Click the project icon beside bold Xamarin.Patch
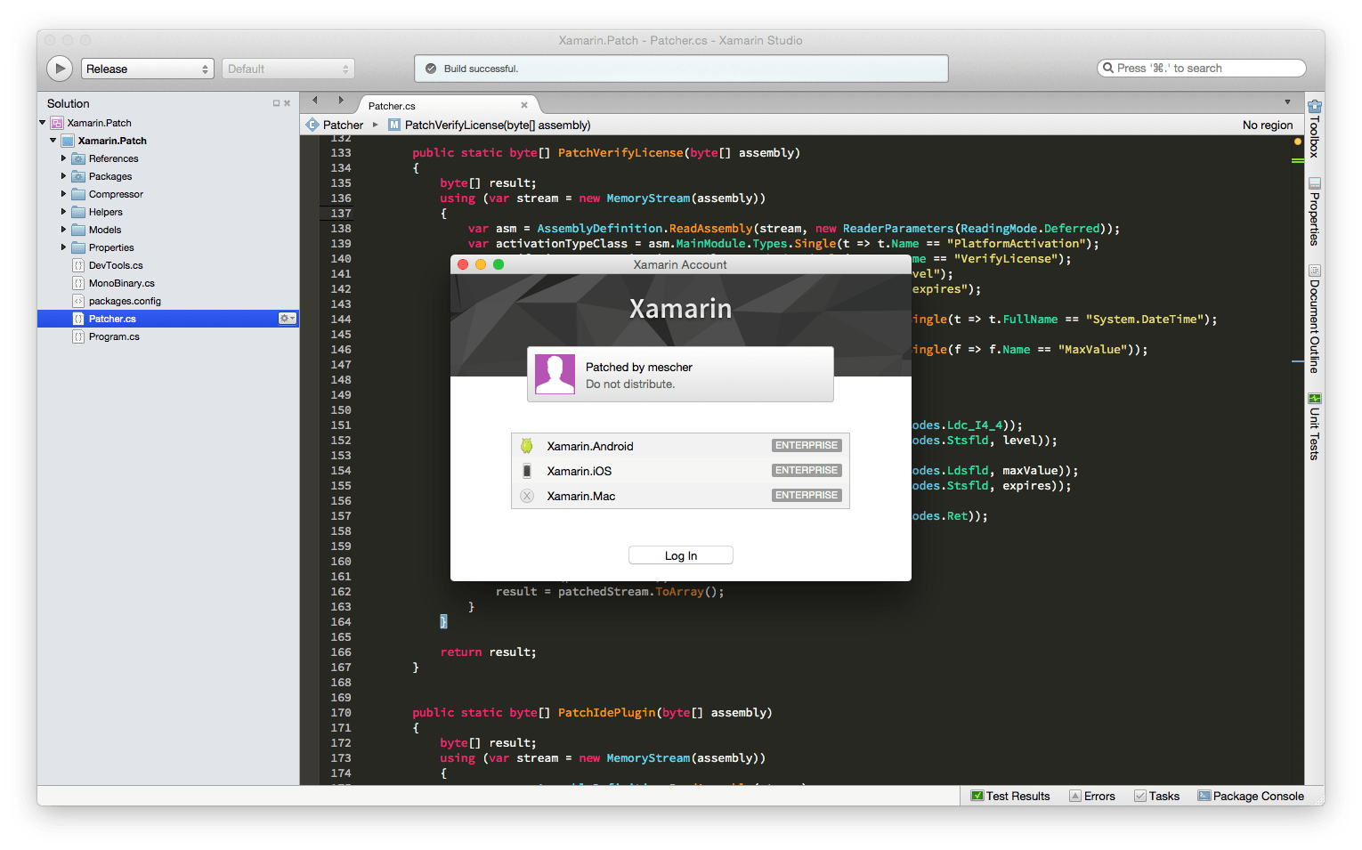The image size is (1362, 850). click(68, 141)
